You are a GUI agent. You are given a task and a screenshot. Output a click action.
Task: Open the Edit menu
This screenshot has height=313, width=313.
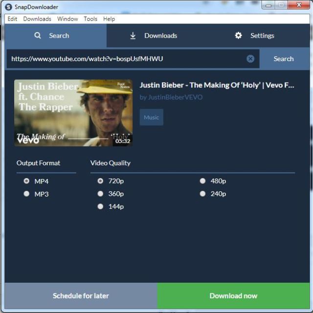(x=12, y=19)
